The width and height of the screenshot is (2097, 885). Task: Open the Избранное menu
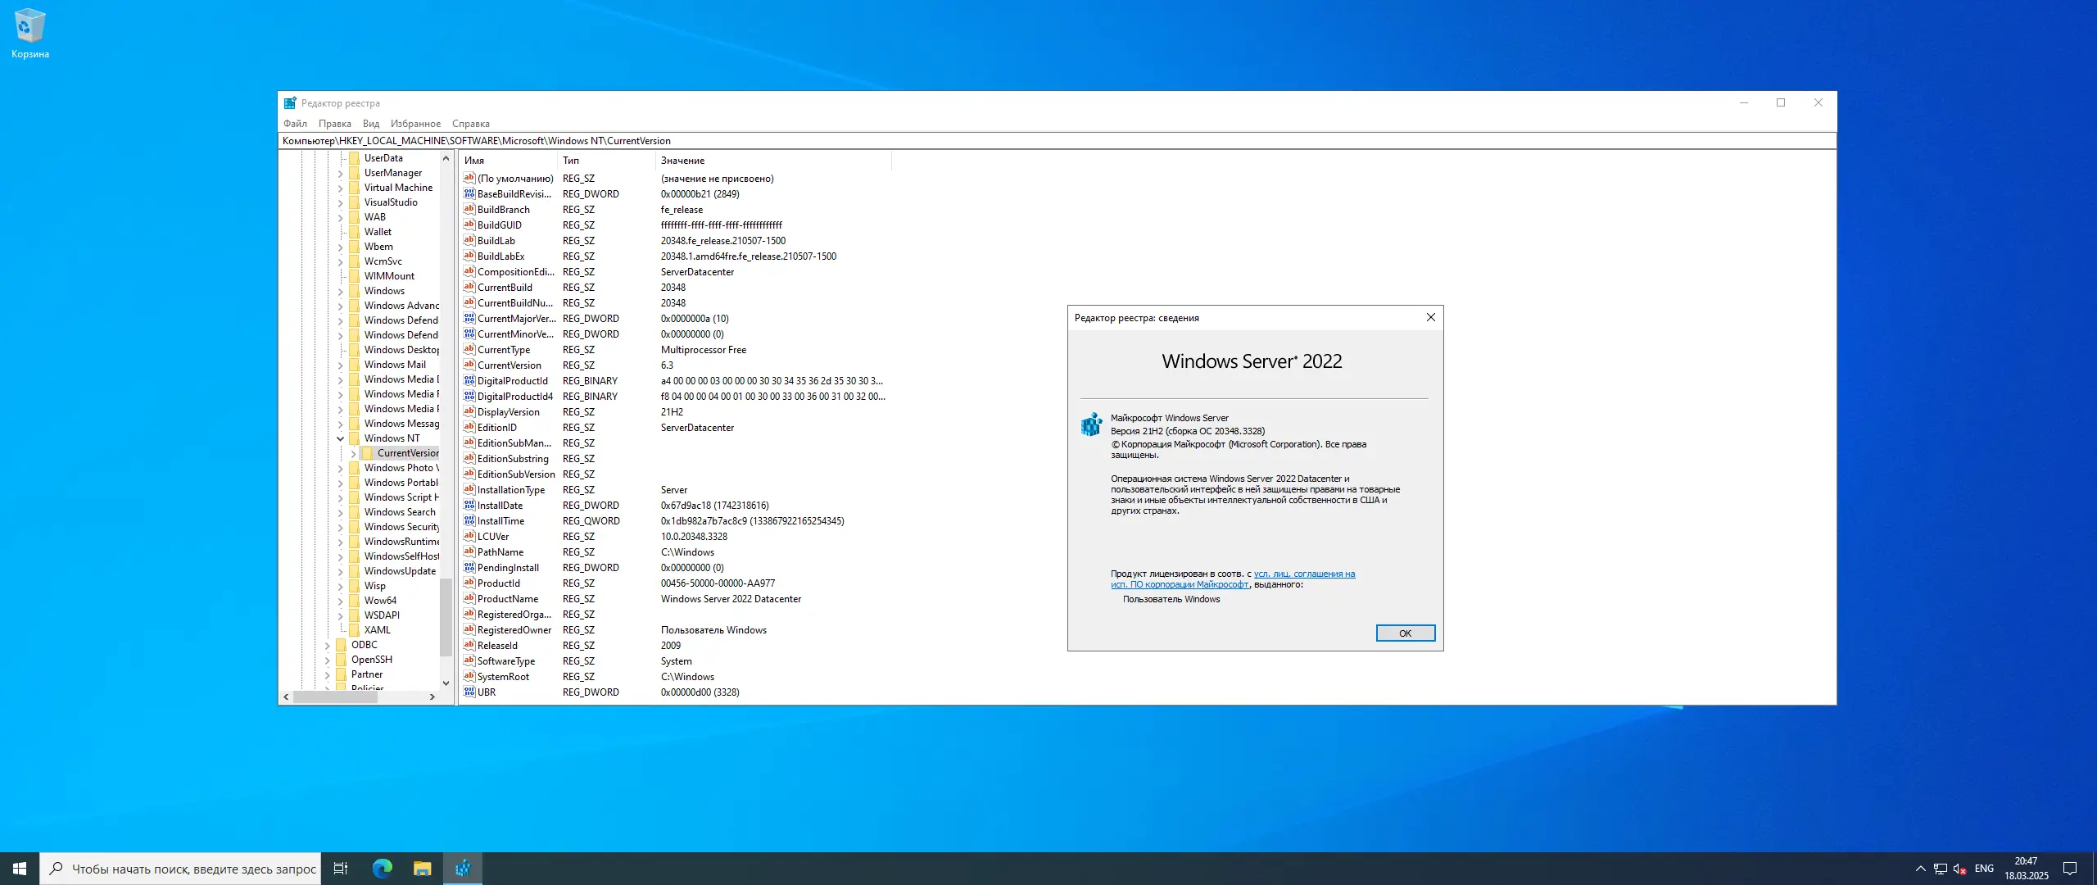[415, 124]
